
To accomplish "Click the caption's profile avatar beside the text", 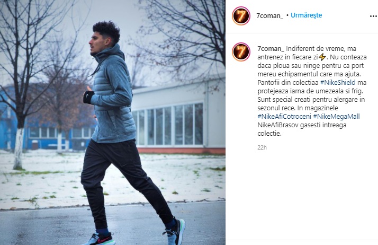I will click(x=241, y=52).
